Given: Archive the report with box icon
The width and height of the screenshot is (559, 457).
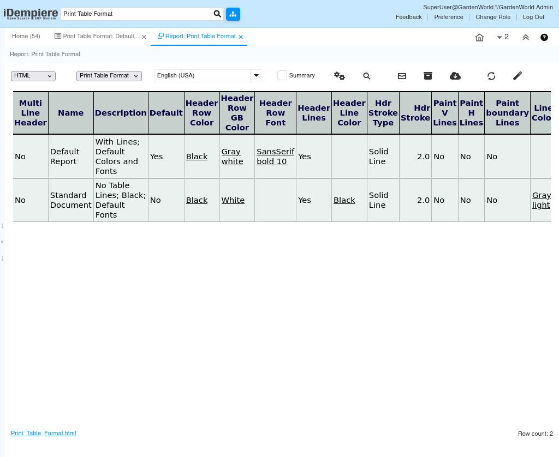Looking at the screenshot, I should (x=428, y=76).
